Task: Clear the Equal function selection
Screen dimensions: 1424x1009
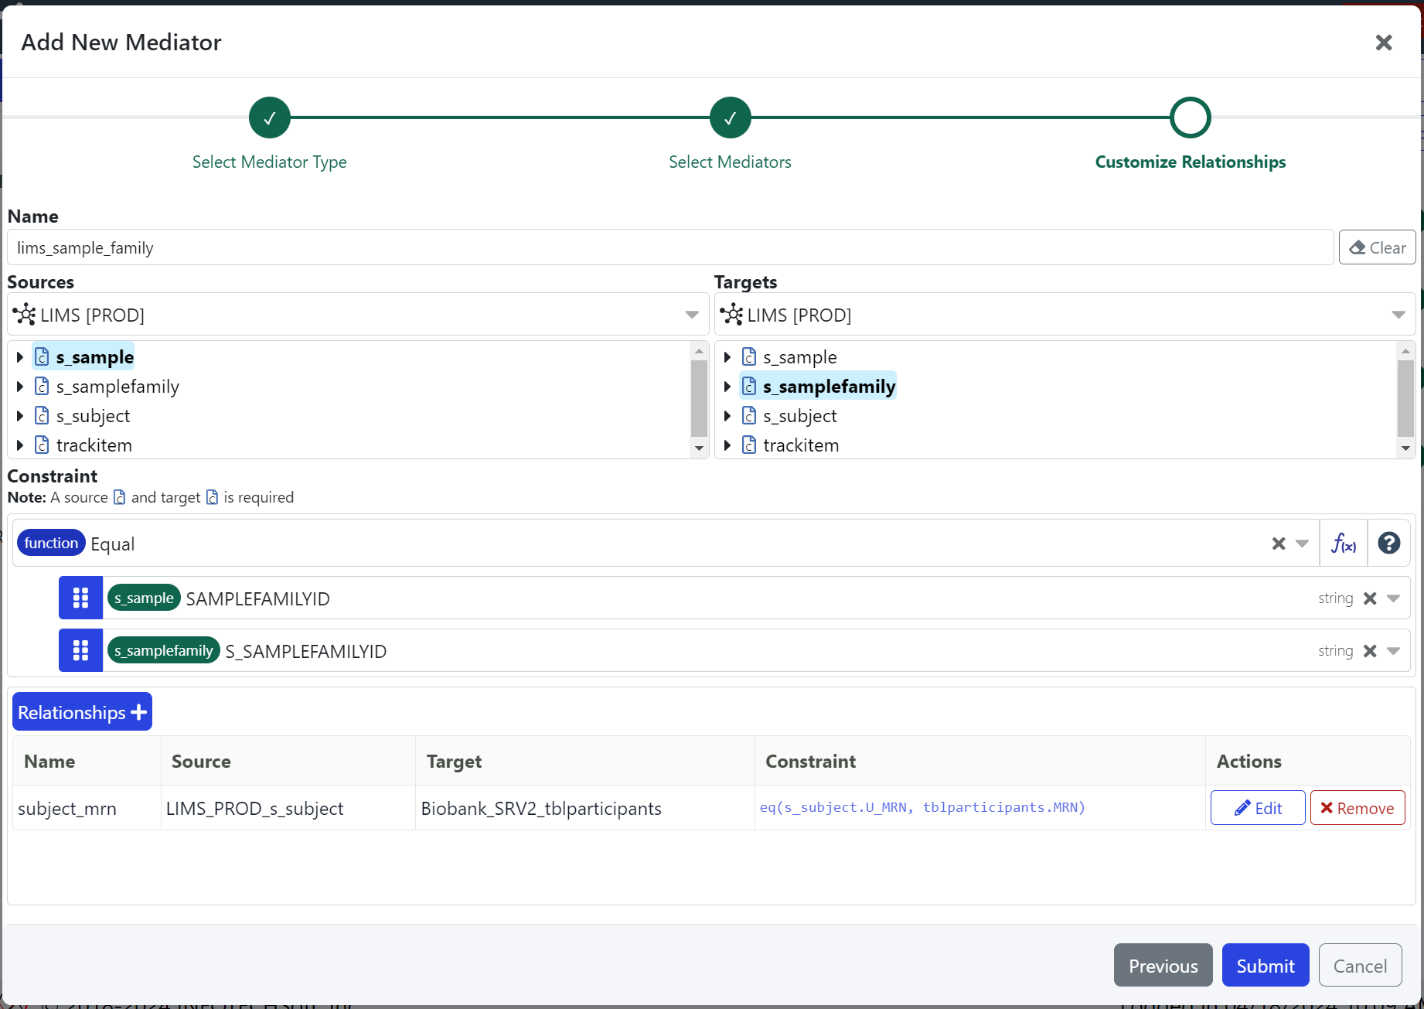Action: (x=1278, y=544)
